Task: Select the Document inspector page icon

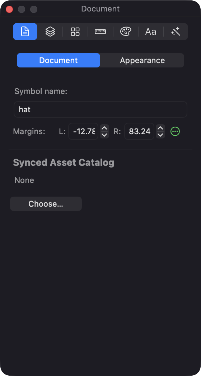Action: 25,32
